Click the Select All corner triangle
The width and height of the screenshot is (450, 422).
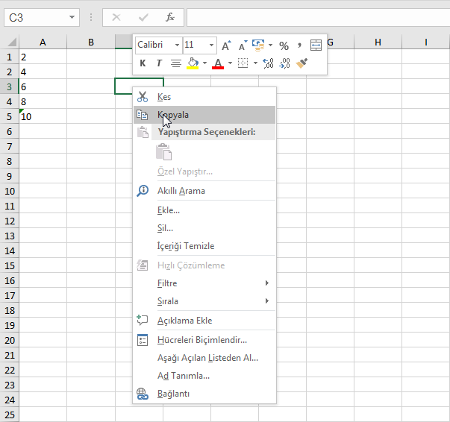tap(12, 42)
